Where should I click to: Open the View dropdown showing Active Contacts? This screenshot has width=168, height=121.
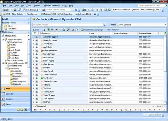click(142, 25)
